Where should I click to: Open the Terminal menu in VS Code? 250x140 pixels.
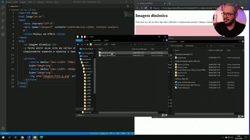(x=49, y=2)
